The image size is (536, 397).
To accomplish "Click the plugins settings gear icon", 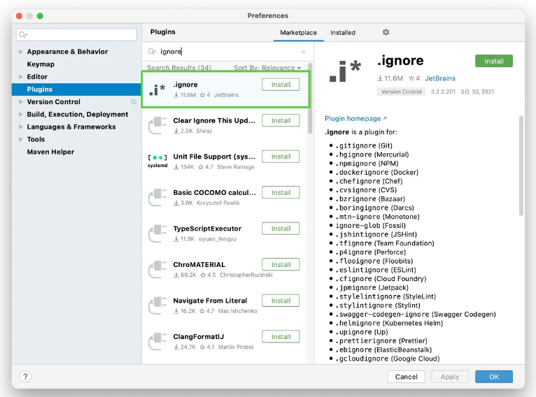I will 386,32.
